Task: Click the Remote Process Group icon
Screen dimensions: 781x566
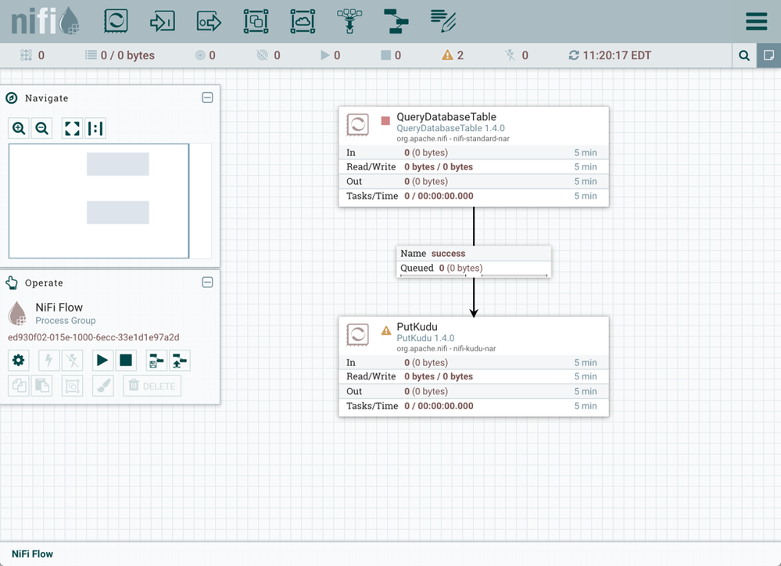Action: click(x=303, y=21)
